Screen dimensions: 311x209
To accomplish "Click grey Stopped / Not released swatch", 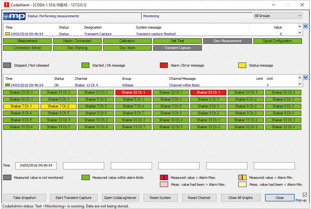I will (7, 65).
